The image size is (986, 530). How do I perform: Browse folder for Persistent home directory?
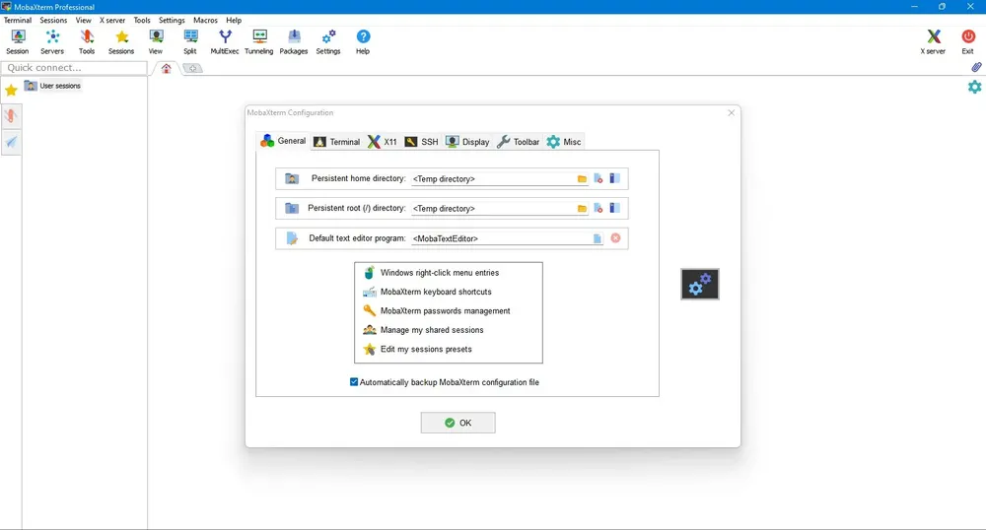582,179
